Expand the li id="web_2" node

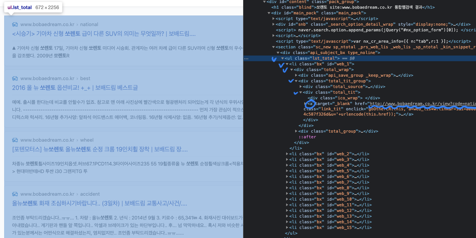[x=287, y=154]
